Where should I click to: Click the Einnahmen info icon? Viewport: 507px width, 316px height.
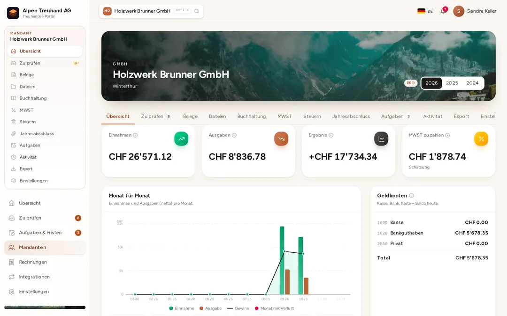[x=135, y=135]
